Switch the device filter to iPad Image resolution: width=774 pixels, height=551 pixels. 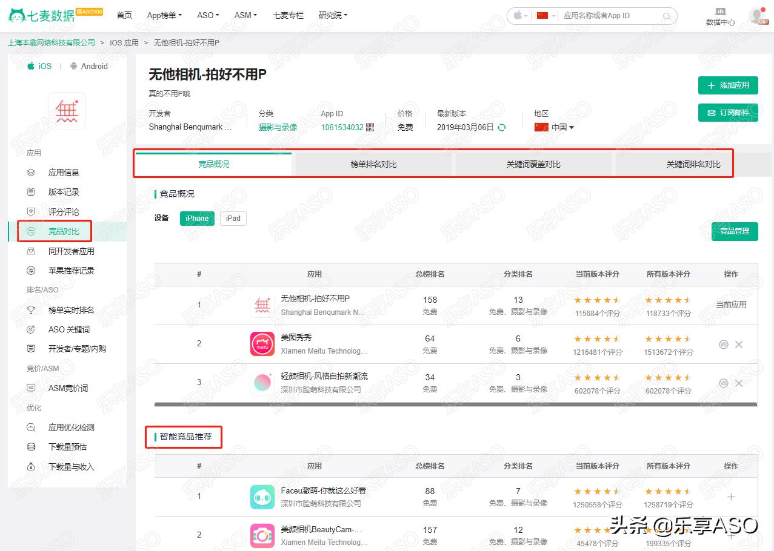click(233, 219)
